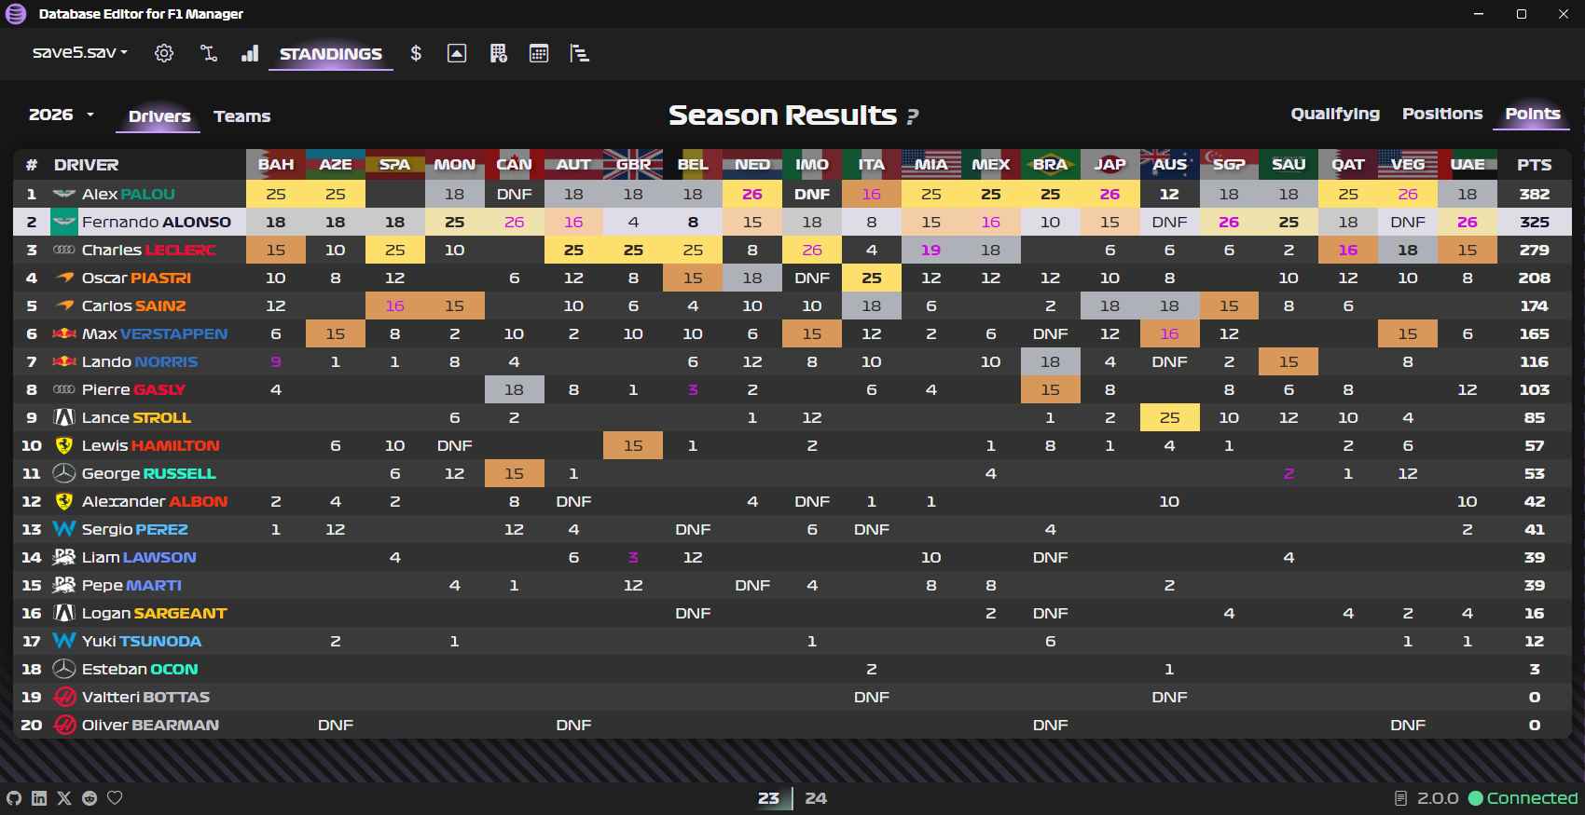The width and height of the screenshot is (1585, 815).
Task: Click Alexander ALBON driver name
Action: click(x=155, y=501)
